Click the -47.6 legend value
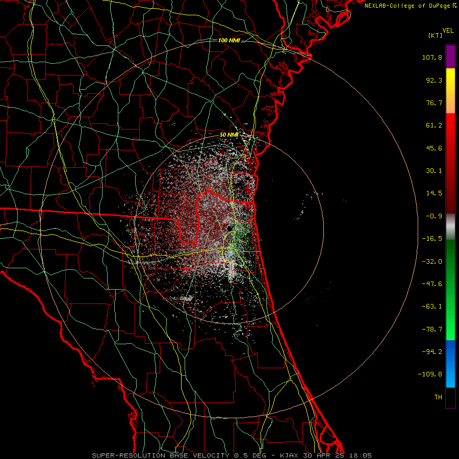The image size is (459, 459). 432,284
